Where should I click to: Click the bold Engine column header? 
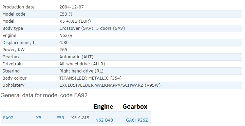103,107
